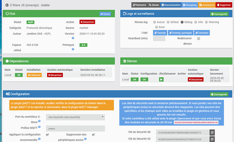The image size is (234, 142).
Task: Regenerate the S0 security key with refresh icon
Action: click(212, 133)
